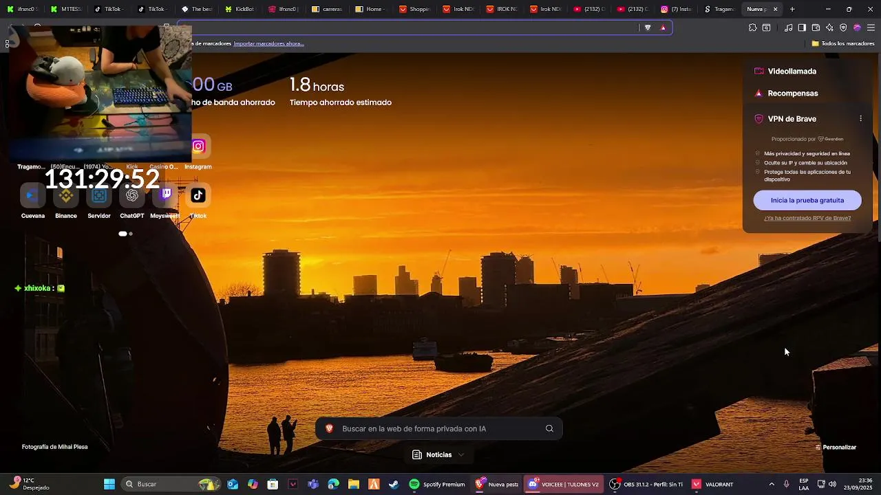Open the Leo AI sparkle icon

829,27
